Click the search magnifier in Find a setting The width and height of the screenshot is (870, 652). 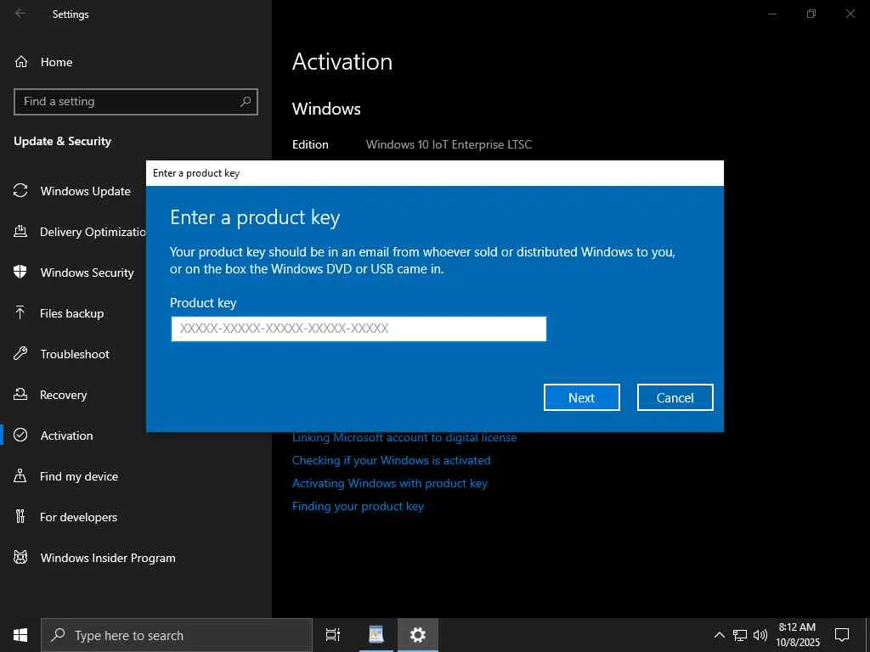point(246,102)
